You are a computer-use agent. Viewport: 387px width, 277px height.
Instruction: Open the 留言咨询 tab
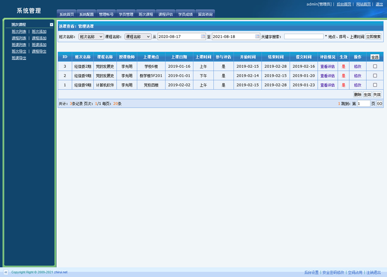coord(205,14)
